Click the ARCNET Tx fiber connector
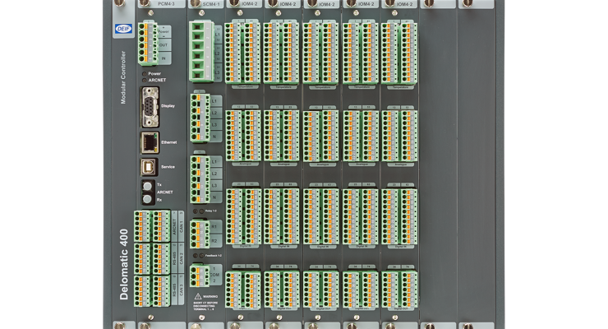The height and width of the screenshot is (329, 608). click(149, 186)
